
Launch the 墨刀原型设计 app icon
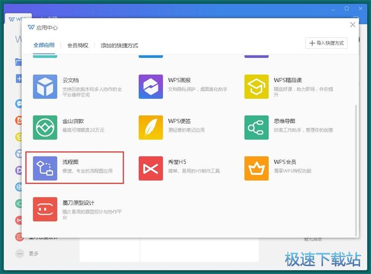(45, 209)
